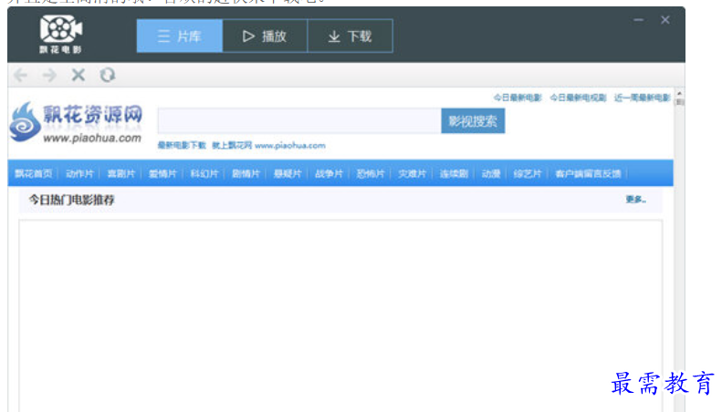Open the 就上飘花网 www.piaohua.com link
This screenshot has width=722, height=412.
268,145
